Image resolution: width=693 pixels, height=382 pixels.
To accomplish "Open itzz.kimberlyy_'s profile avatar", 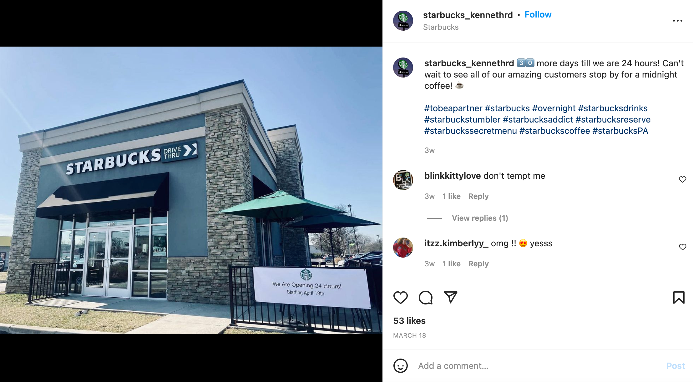I will tap(403, 248).
